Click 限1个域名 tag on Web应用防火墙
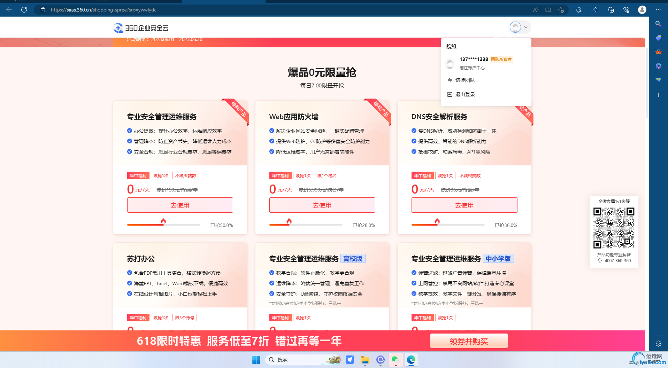The width and height of the screenshot is (668, 368). tap(327, 176)
